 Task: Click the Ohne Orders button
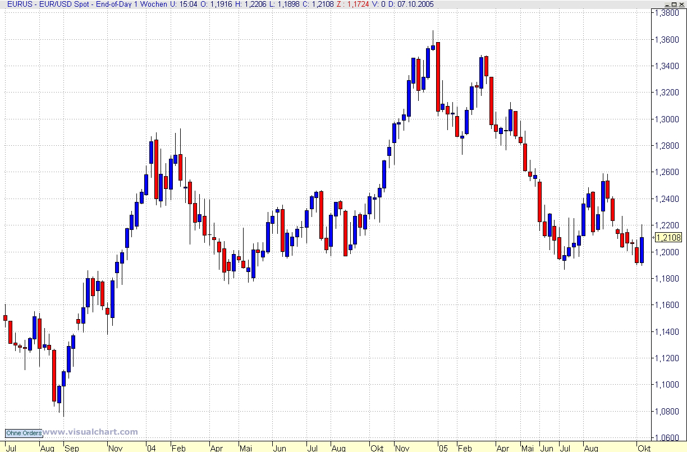point(24,433)
